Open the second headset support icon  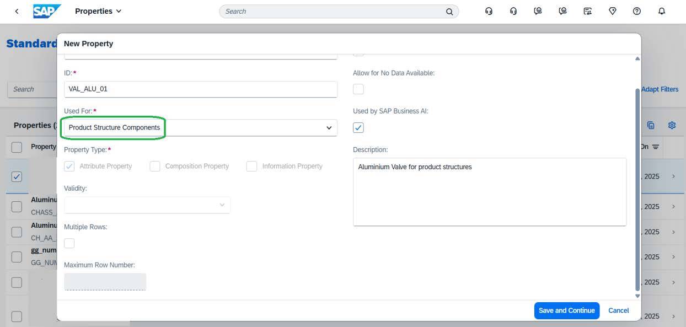point(513,11)
